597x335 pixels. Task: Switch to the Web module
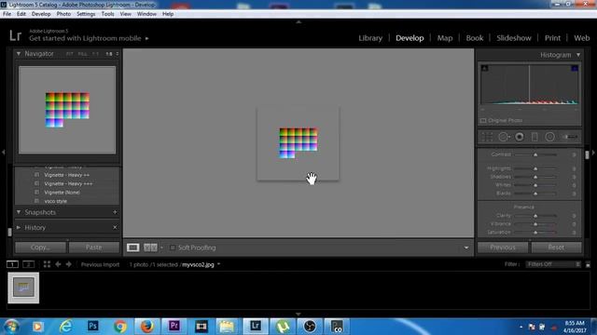(582, 38)
